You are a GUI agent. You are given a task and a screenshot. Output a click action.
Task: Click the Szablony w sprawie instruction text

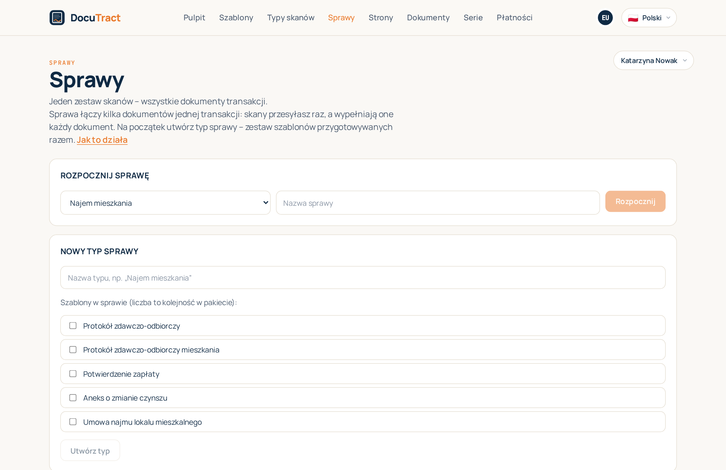click(x=148, y=302)
